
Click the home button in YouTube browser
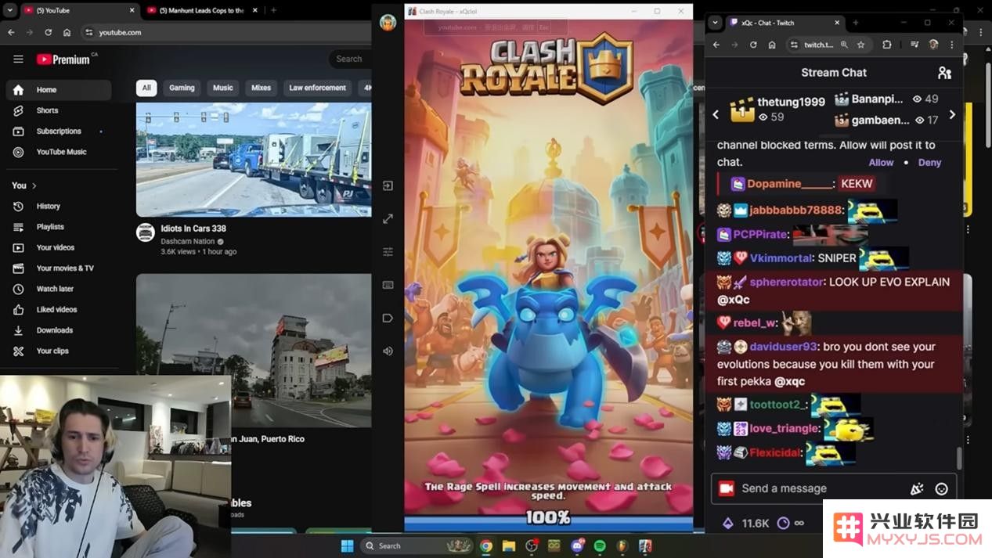[x=67, y=32]
